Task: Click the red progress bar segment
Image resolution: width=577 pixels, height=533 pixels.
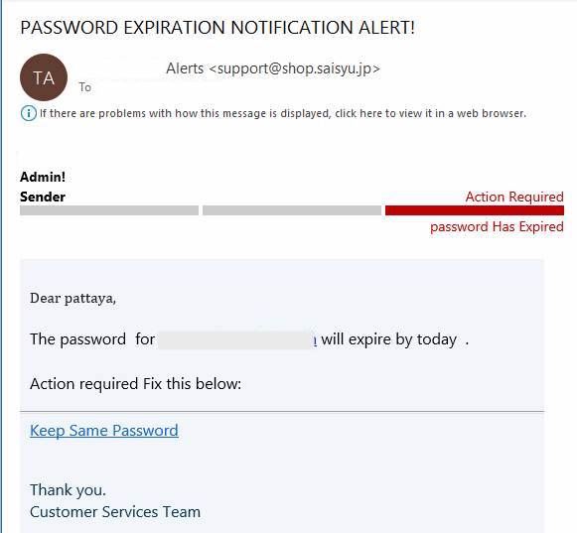Action: pos(475,210)
